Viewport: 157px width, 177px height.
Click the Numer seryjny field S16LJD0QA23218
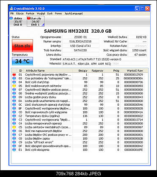coord(80,42)
